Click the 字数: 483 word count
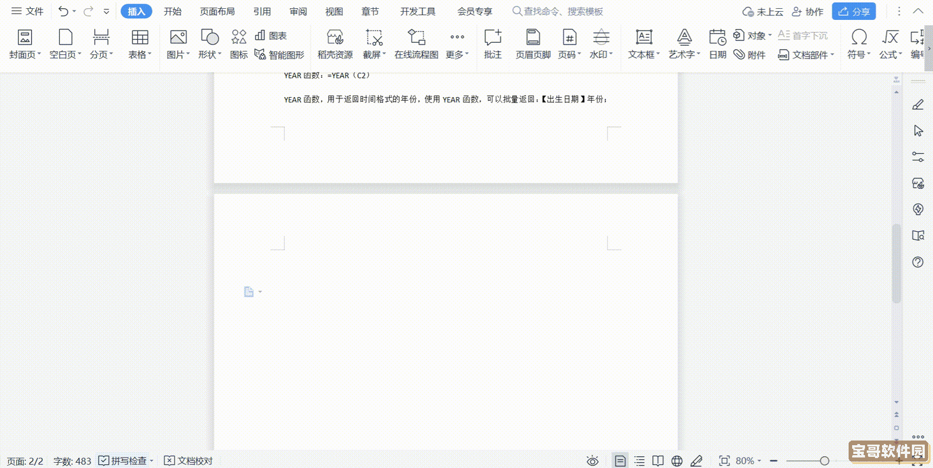The width and height of the screenshot is (933, 468). pyautogui.click(x=72, y=461)
